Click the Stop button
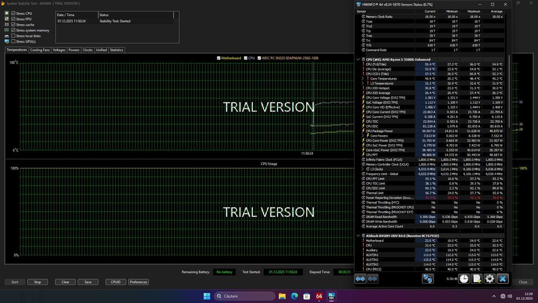Viewport: 538px width, 303px height. point(38,282)
